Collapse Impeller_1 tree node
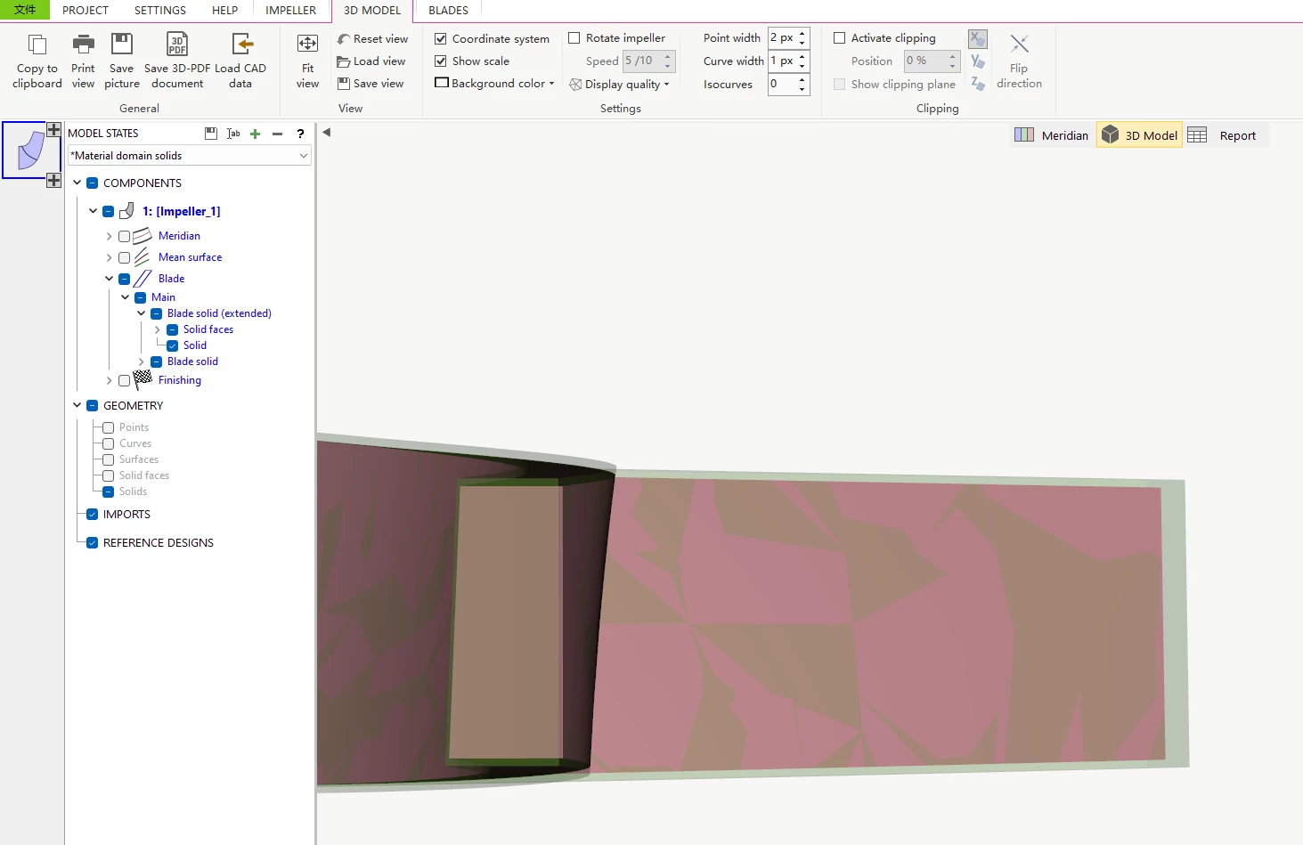1303x845 pixels. (94, 212)
